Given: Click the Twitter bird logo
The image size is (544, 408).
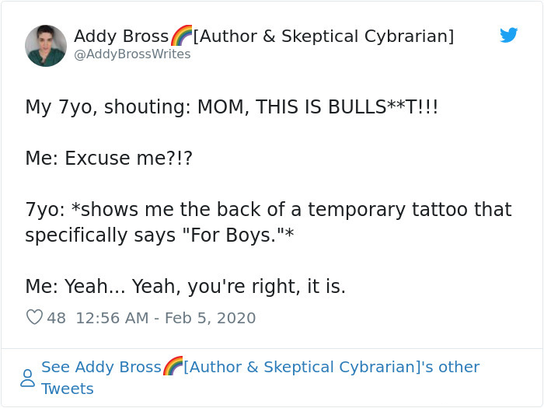Looking at the screenshot, I should click(508, 35).
